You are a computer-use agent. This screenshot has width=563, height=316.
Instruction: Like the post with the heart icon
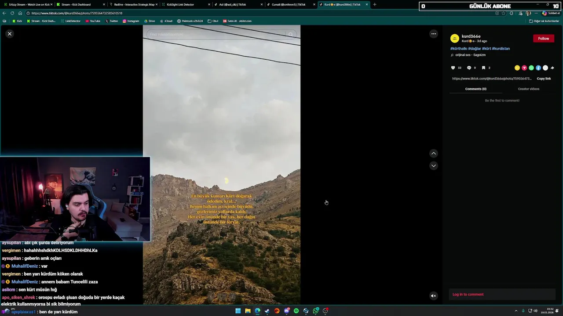click(x=453, y=68)
